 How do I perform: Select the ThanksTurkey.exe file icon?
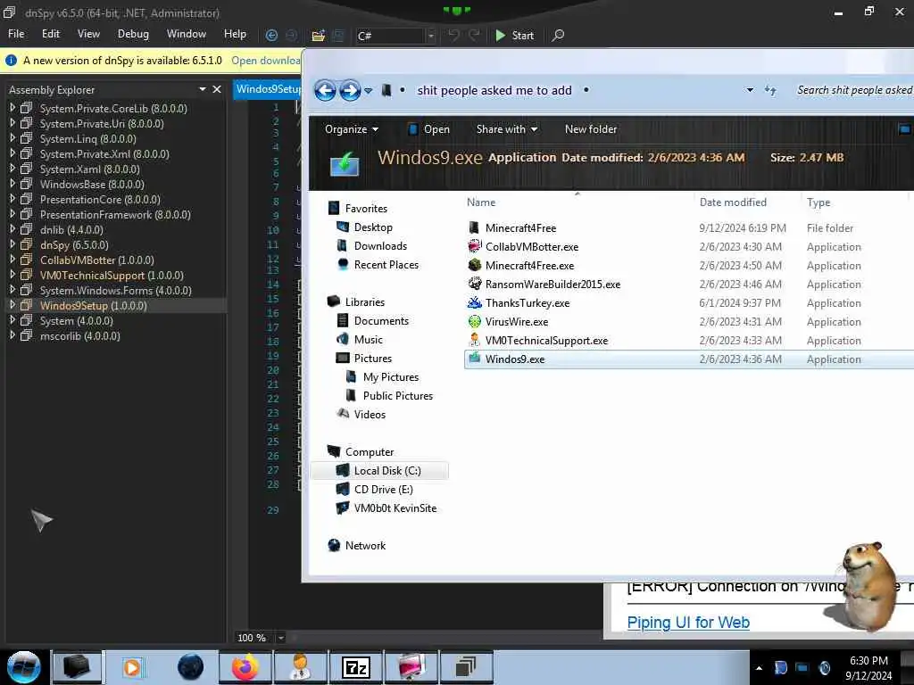click(475, 302)
